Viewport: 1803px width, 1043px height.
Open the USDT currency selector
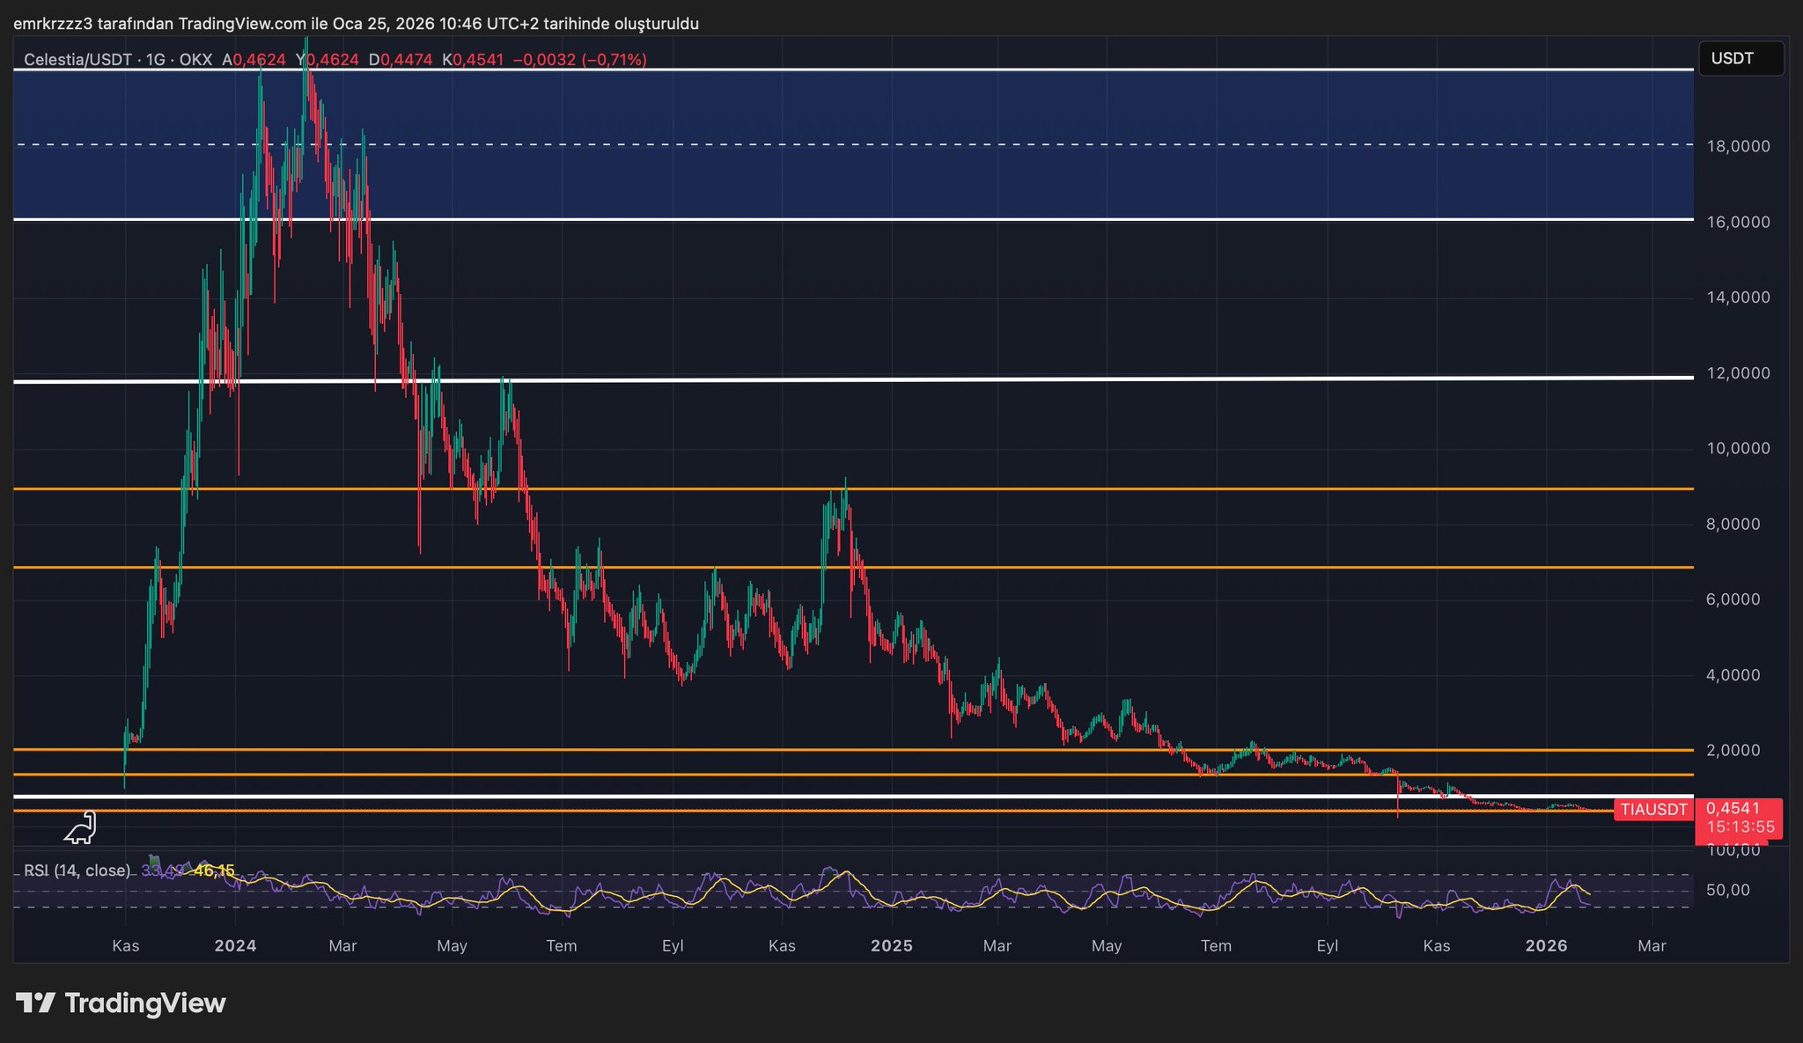click(x=1740, y=59)
